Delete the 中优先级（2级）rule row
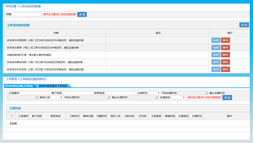The image size is (253, 143). coord(226,69)
